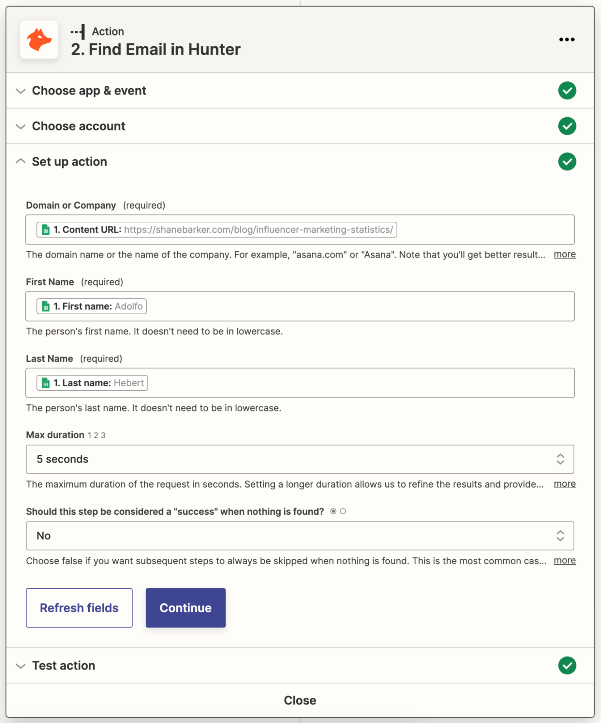601x723 pixels.
Task: Select the second success radio button
Action: [x=343, y=511]
